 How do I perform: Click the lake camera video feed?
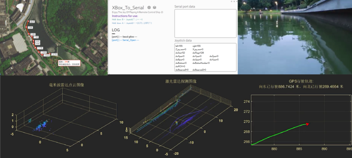295,37
